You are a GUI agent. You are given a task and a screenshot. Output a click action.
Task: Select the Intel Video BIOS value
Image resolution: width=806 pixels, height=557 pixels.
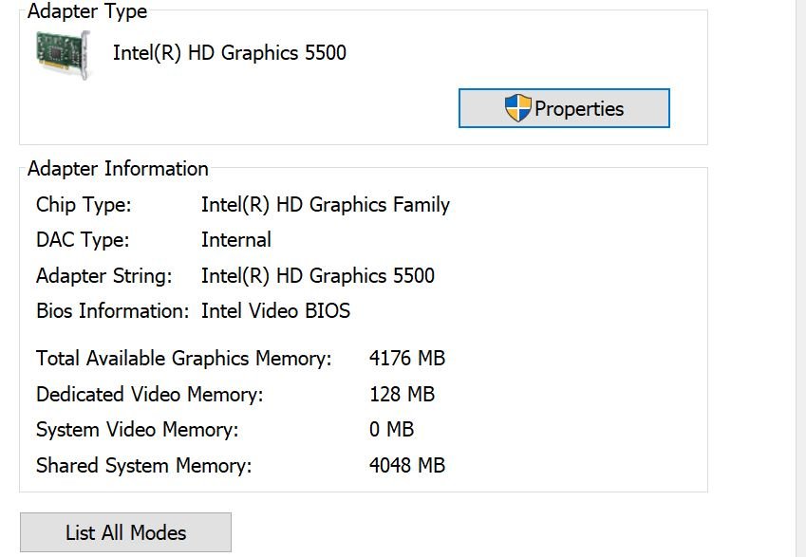click(x=275, y=311)
